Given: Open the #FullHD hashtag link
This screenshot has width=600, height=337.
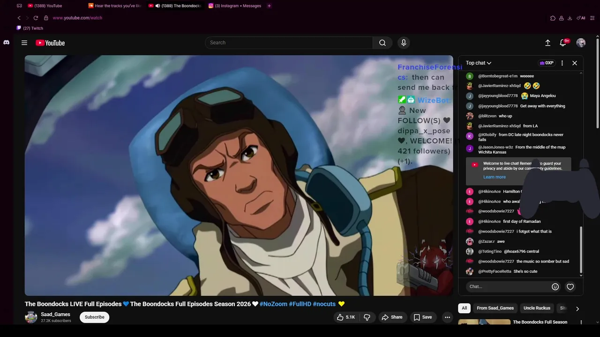Looking at the screenshot, I should (300, 304).
